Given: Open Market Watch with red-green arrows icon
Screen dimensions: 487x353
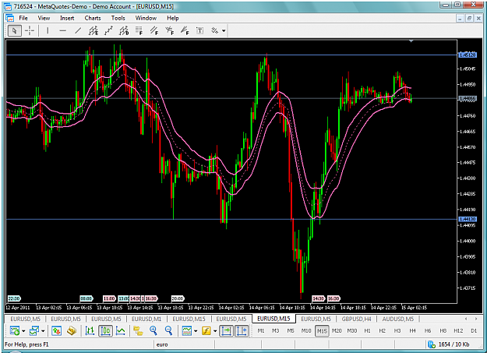Looking at the screenshot, I should (x=56, y=330).
